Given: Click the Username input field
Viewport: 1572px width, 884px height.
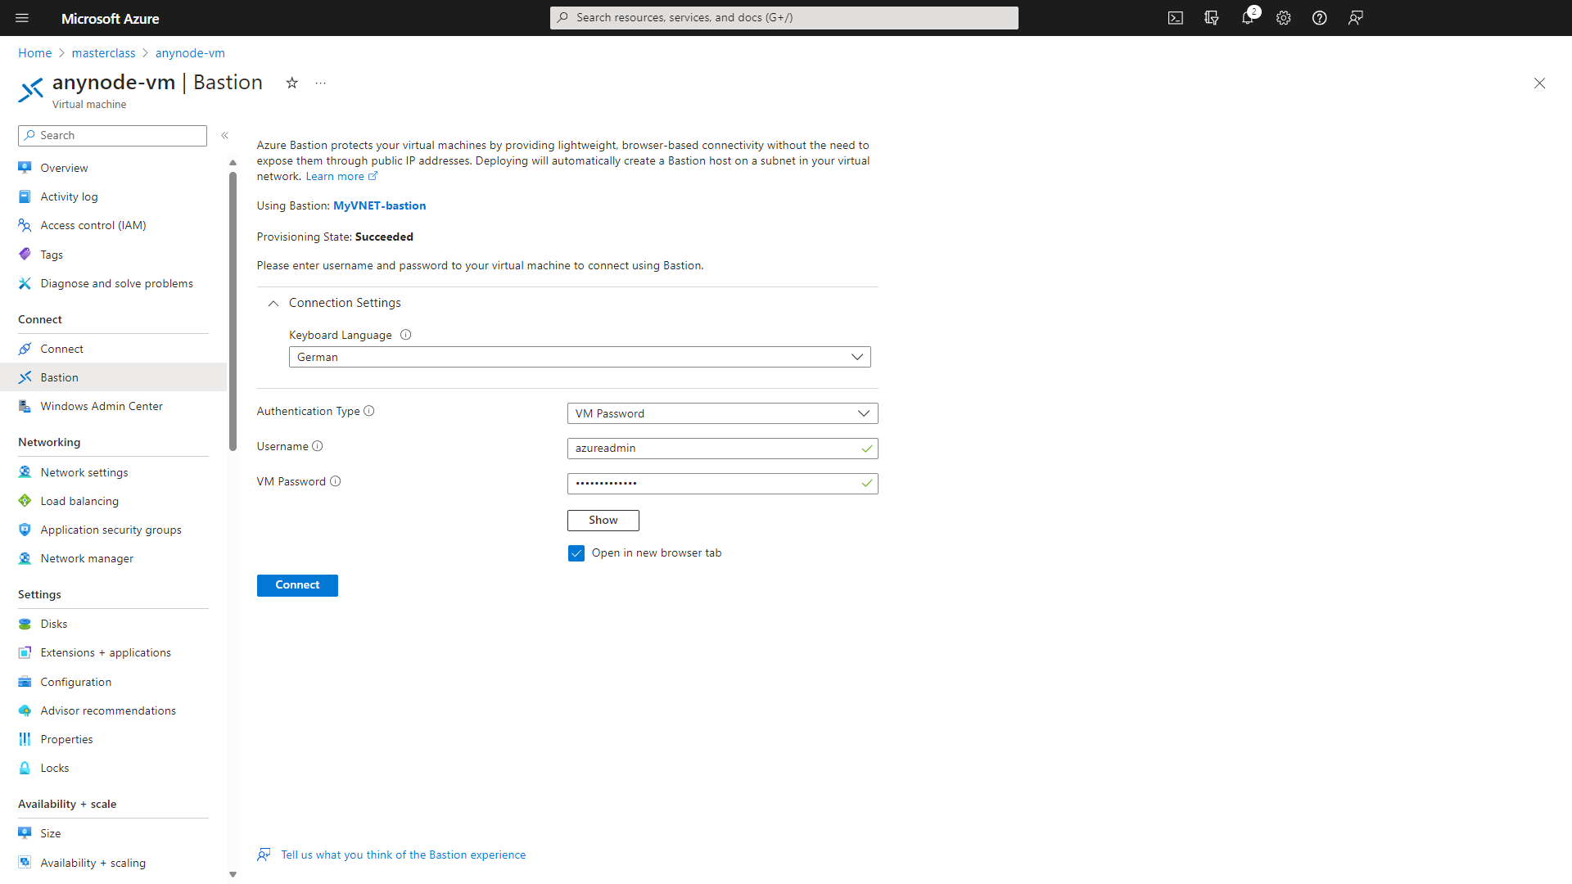Looking at the screenshot, I should tap(722, 448).
